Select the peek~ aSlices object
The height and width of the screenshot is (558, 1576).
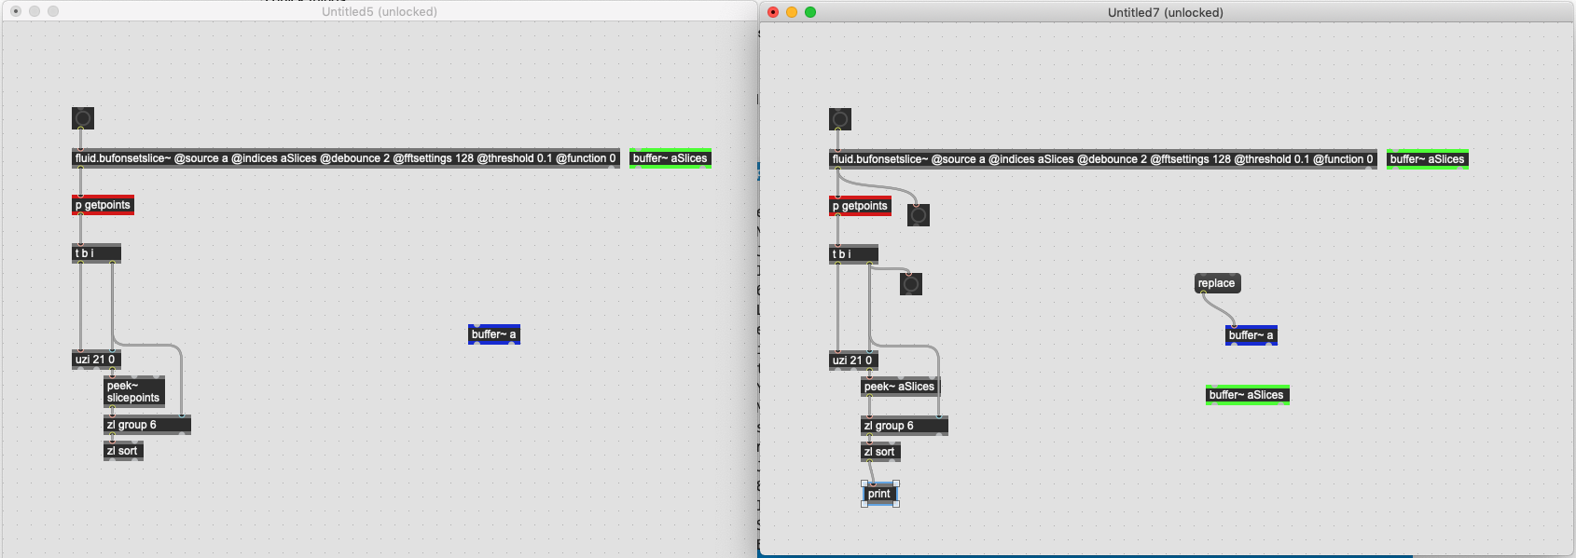tap(899, 387)
